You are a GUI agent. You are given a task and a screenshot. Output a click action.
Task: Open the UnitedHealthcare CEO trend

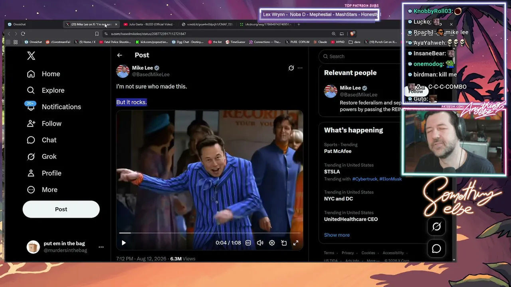point(351,219)
